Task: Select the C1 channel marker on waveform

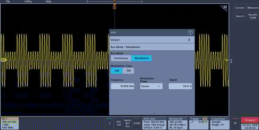Action: [x=4, y=60]
